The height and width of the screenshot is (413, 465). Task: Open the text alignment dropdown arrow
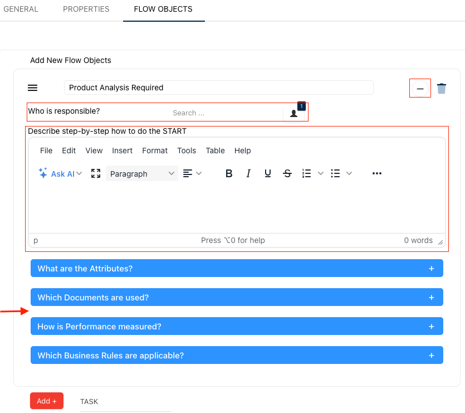pyautogui.click(x=199, y=173)
